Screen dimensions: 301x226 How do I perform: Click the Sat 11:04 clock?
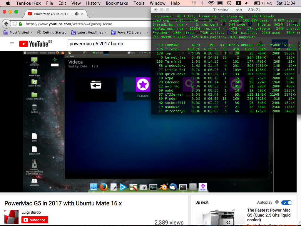[x=286, y=3]
